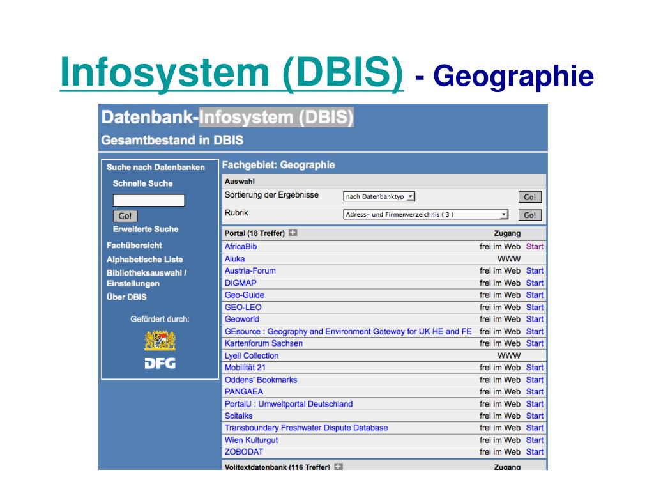Click the WWW text in the Lyell Collection row
The height and width of the screenshot is (491, 654).
tap(509, 355)
